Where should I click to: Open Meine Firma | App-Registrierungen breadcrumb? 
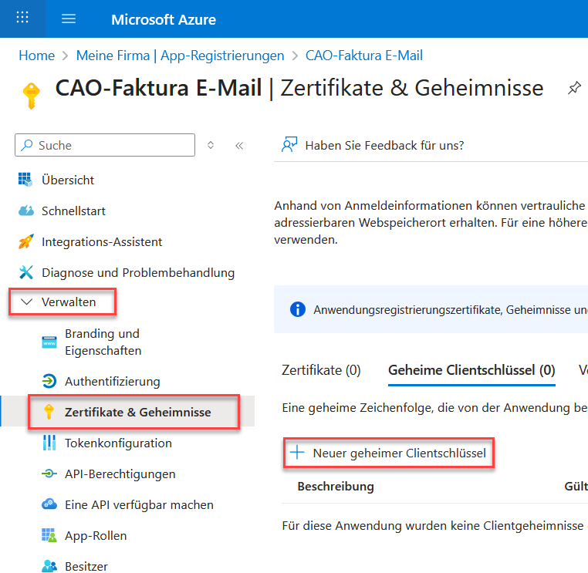click(180, 56)
